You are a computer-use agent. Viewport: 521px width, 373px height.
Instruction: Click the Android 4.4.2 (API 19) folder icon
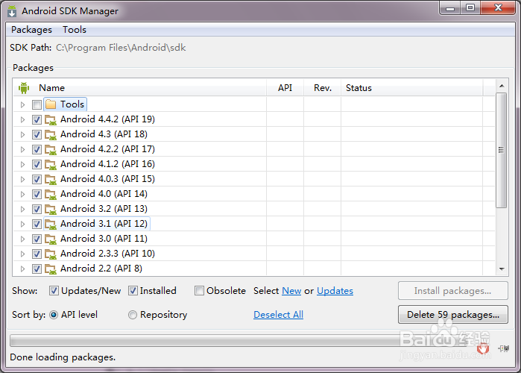pyautogui.click(x=51, y=119)
